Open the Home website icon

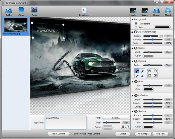(x=156, y=11)
